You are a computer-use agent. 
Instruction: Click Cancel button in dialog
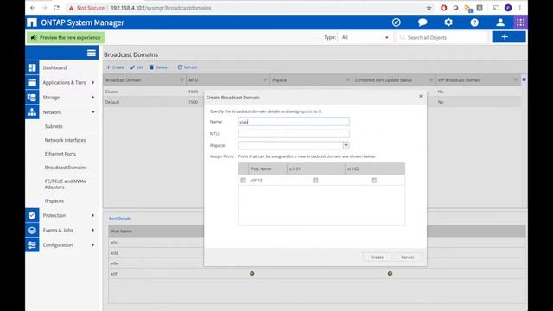407,257
